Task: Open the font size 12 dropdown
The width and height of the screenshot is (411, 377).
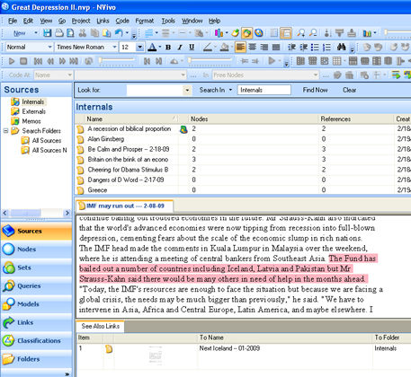Action: (139, 47)
